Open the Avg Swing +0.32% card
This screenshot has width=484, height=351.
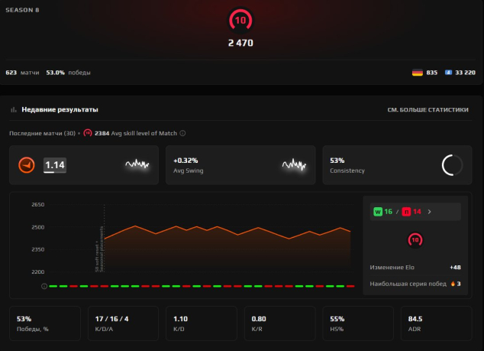coord(240,165)
